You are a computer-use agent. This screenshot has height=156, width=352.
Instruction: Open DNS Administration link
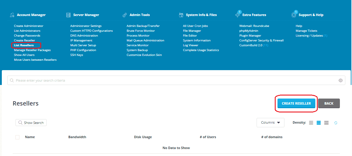point(84,36)
